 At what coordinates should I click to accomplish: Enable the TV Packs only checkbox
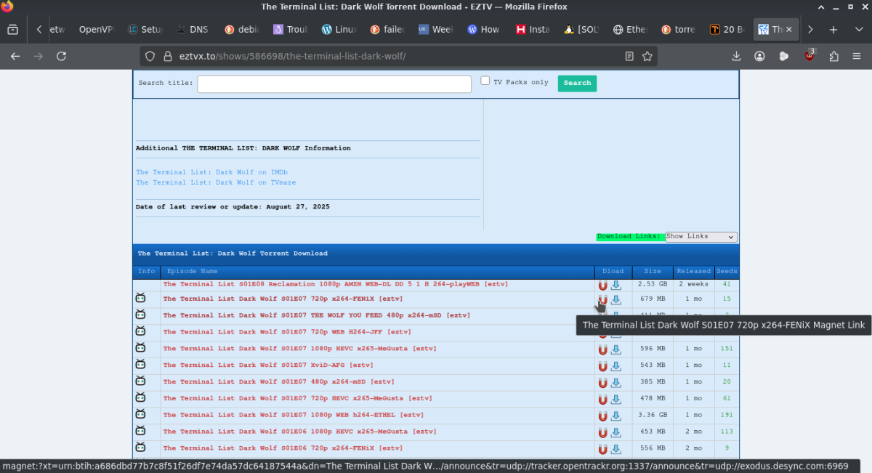click(485, 80)
